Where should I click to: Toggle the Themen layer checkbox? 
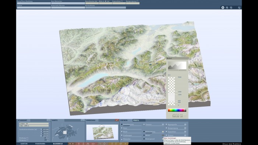(x=144, y=124)
